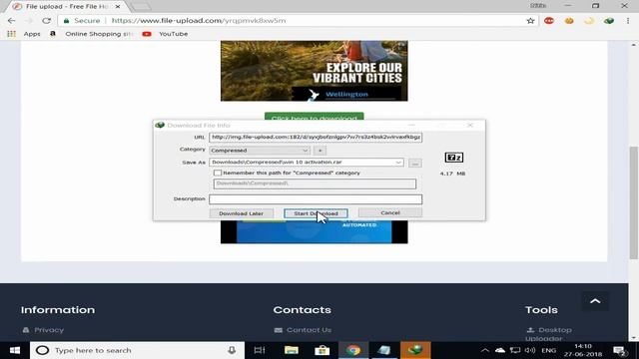This screenshot has width=639, height=359.
Task: Open the volume control tray icon
Action: tap(530, 350)
